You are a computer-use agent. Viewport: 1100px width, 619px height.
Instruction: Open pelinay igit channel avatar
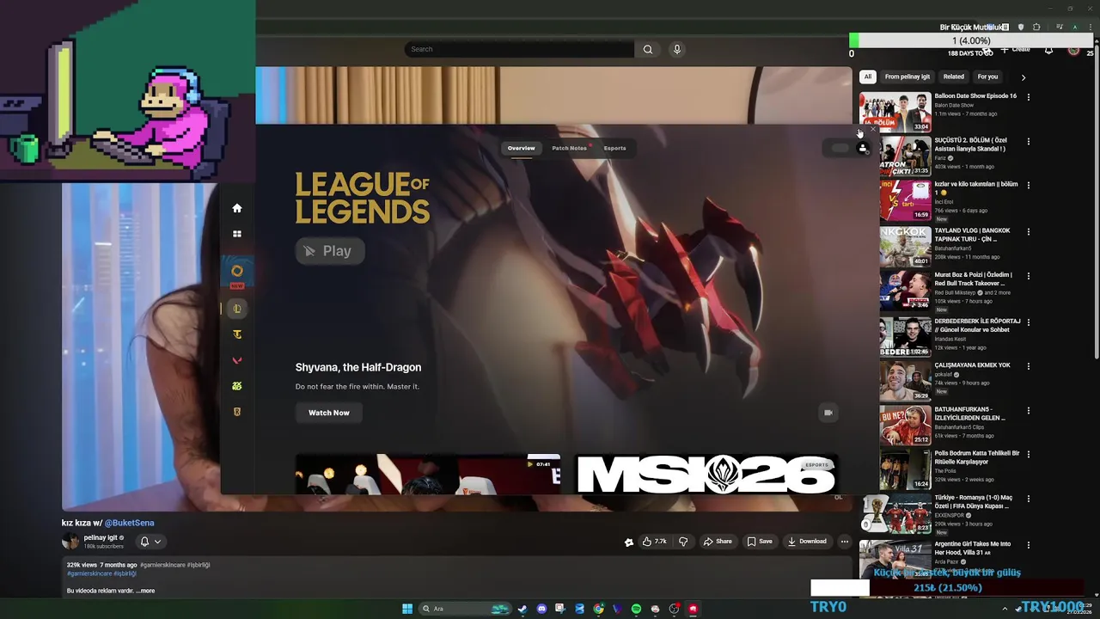70,542
